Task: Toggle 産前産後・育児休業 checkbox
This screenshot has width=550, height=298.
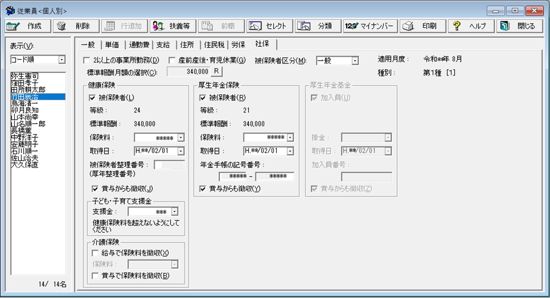Action: coord(172,61)
